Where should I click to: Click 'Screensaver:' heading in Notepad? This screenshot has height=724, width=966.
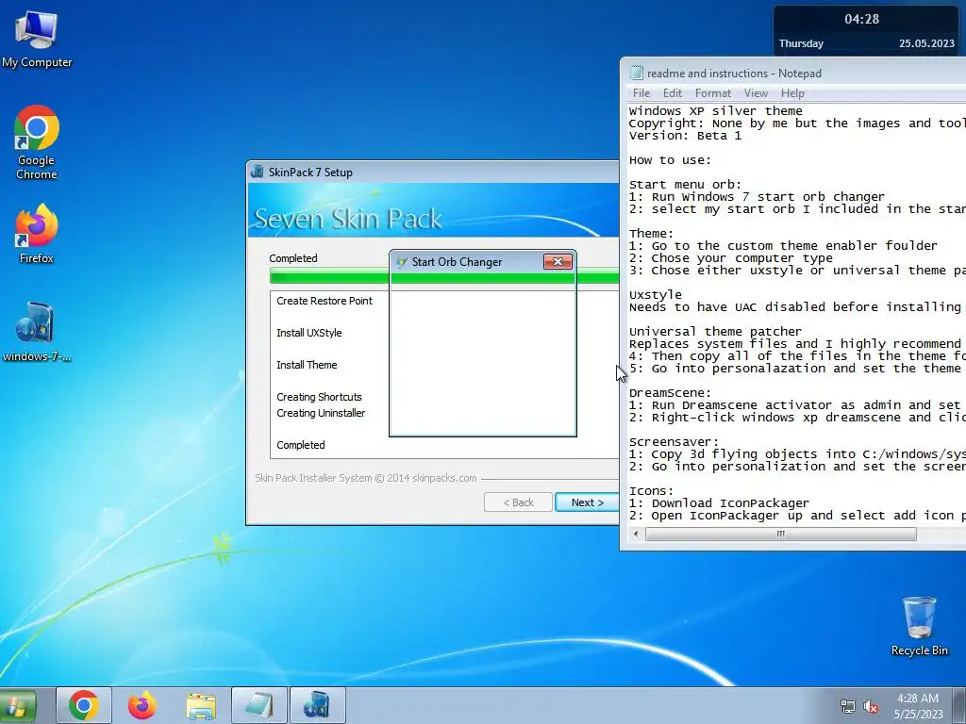(674, 442)
